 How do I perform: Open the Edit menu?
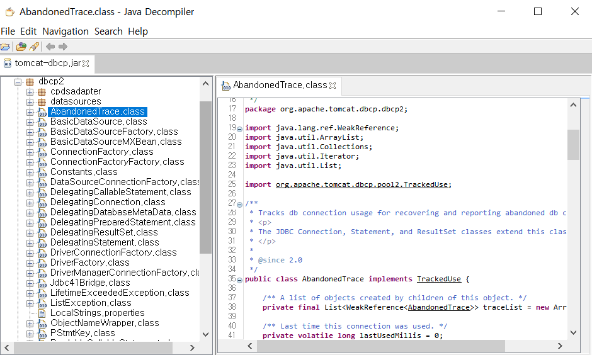click(x=28, y=31)
